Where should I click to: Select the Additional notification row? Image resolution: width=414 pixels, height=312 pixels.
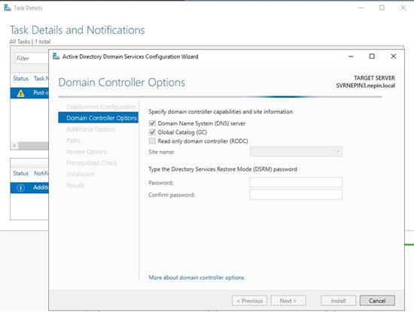click(x=29, y=187)
